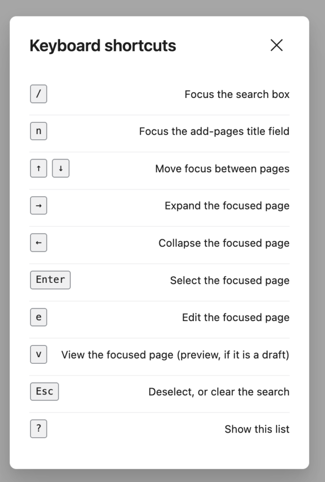325x482 pixels.
Task: Click 'Focus the add-pages title field' text
Action: (214, 131)
